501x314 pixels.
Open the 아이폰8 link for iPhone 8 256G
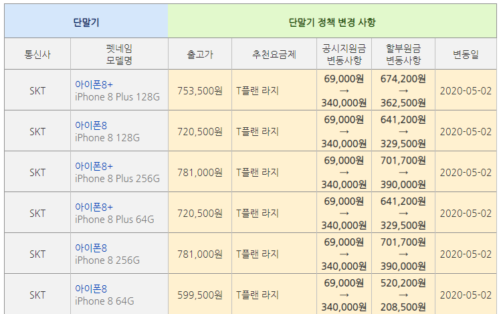coord(90,248)
